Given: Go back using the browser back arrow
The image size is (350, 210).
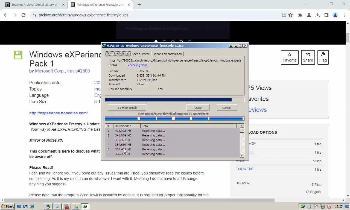Looking at the screenshot, I should pyautogui.click(x=6, y=15).
